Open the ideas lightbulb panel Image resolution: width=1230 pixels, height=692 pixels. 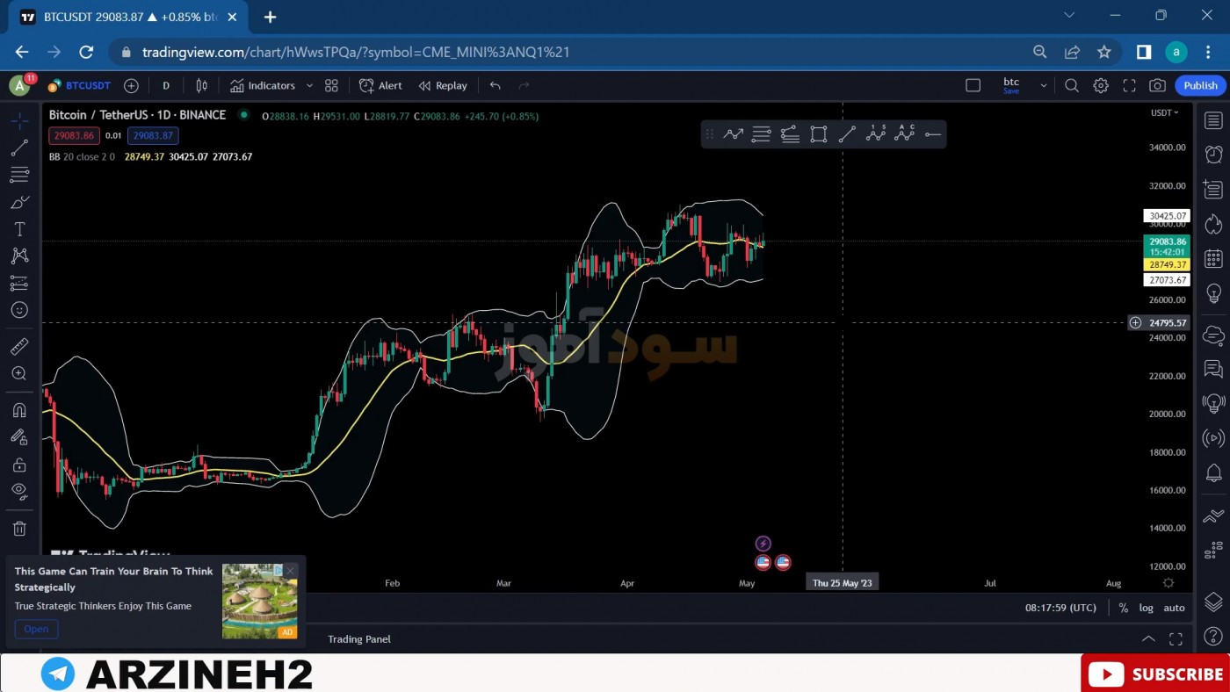[1213, 294]
